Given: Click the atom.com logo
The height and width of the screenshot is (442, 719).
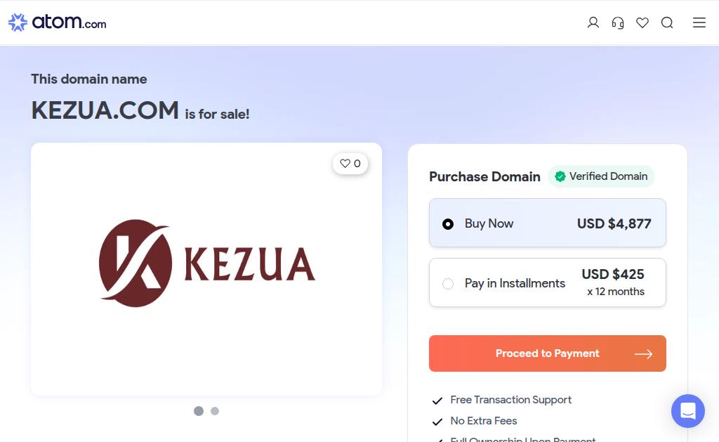Looking at the screenshot, I should tap(58, 22).
